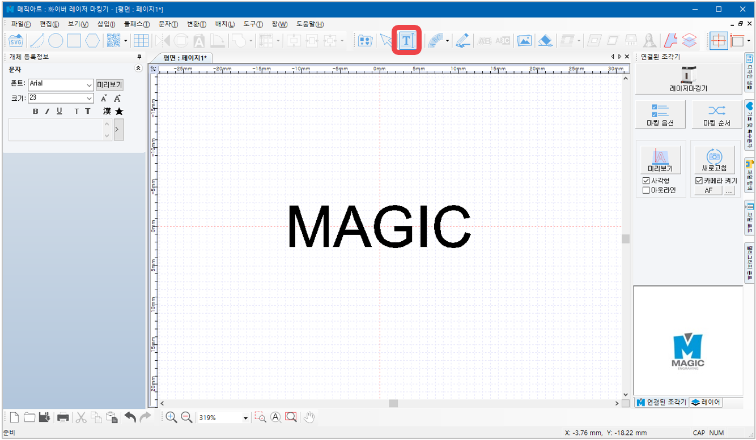
Task: Toggle the 카메라 켜기 checkbox
Action: pyautogui.click(x=699, y=181)
